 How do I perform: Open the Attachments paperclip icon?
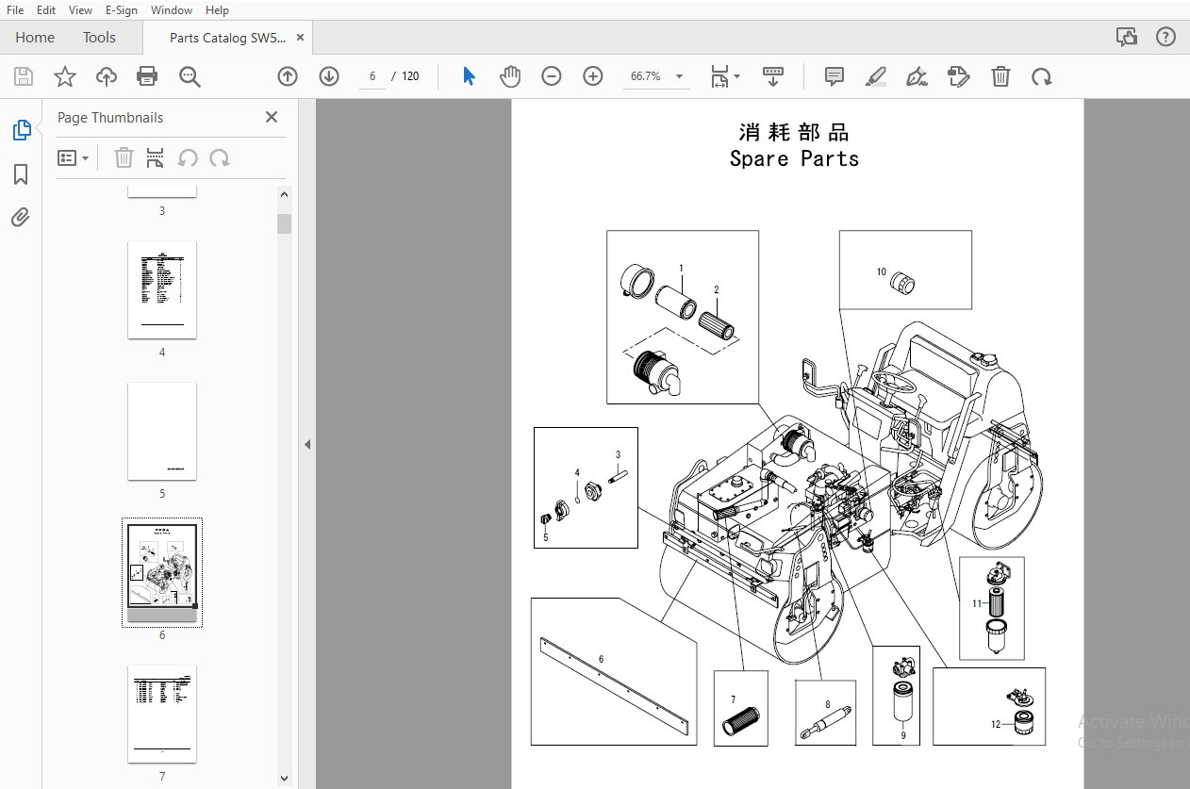coord(21,218)
